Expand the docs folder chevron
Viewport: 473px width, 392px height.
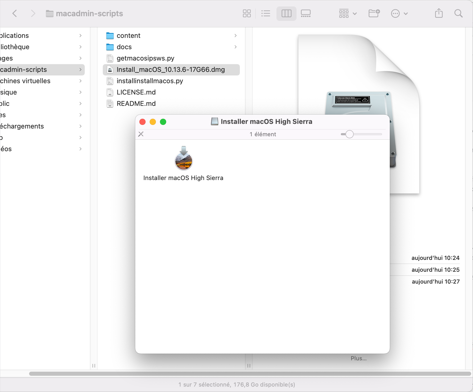coord(235,47)
